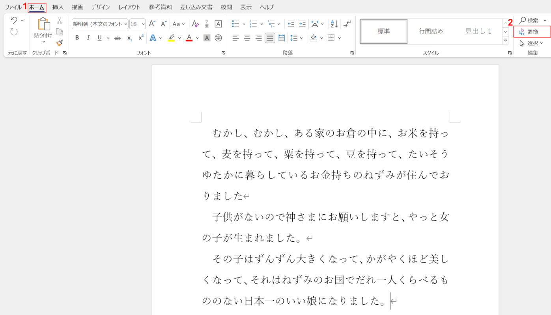
Task: Open the ファイル (File) menu
Action: pyautogui.click(x=13, y=7)
